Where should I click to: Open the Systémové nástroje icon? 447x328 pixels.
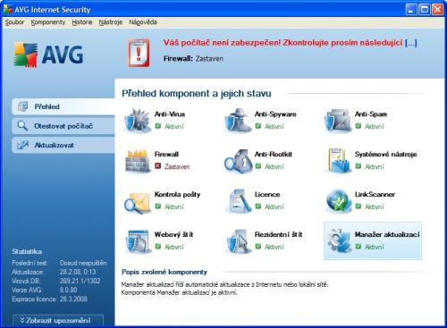coord(338,160)
